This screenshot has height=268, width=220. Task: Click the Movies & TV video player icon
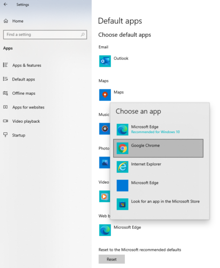click(x=105, y=196)
